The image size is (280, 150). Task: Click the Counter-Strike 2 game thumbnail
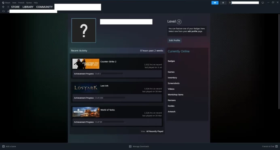86,63
